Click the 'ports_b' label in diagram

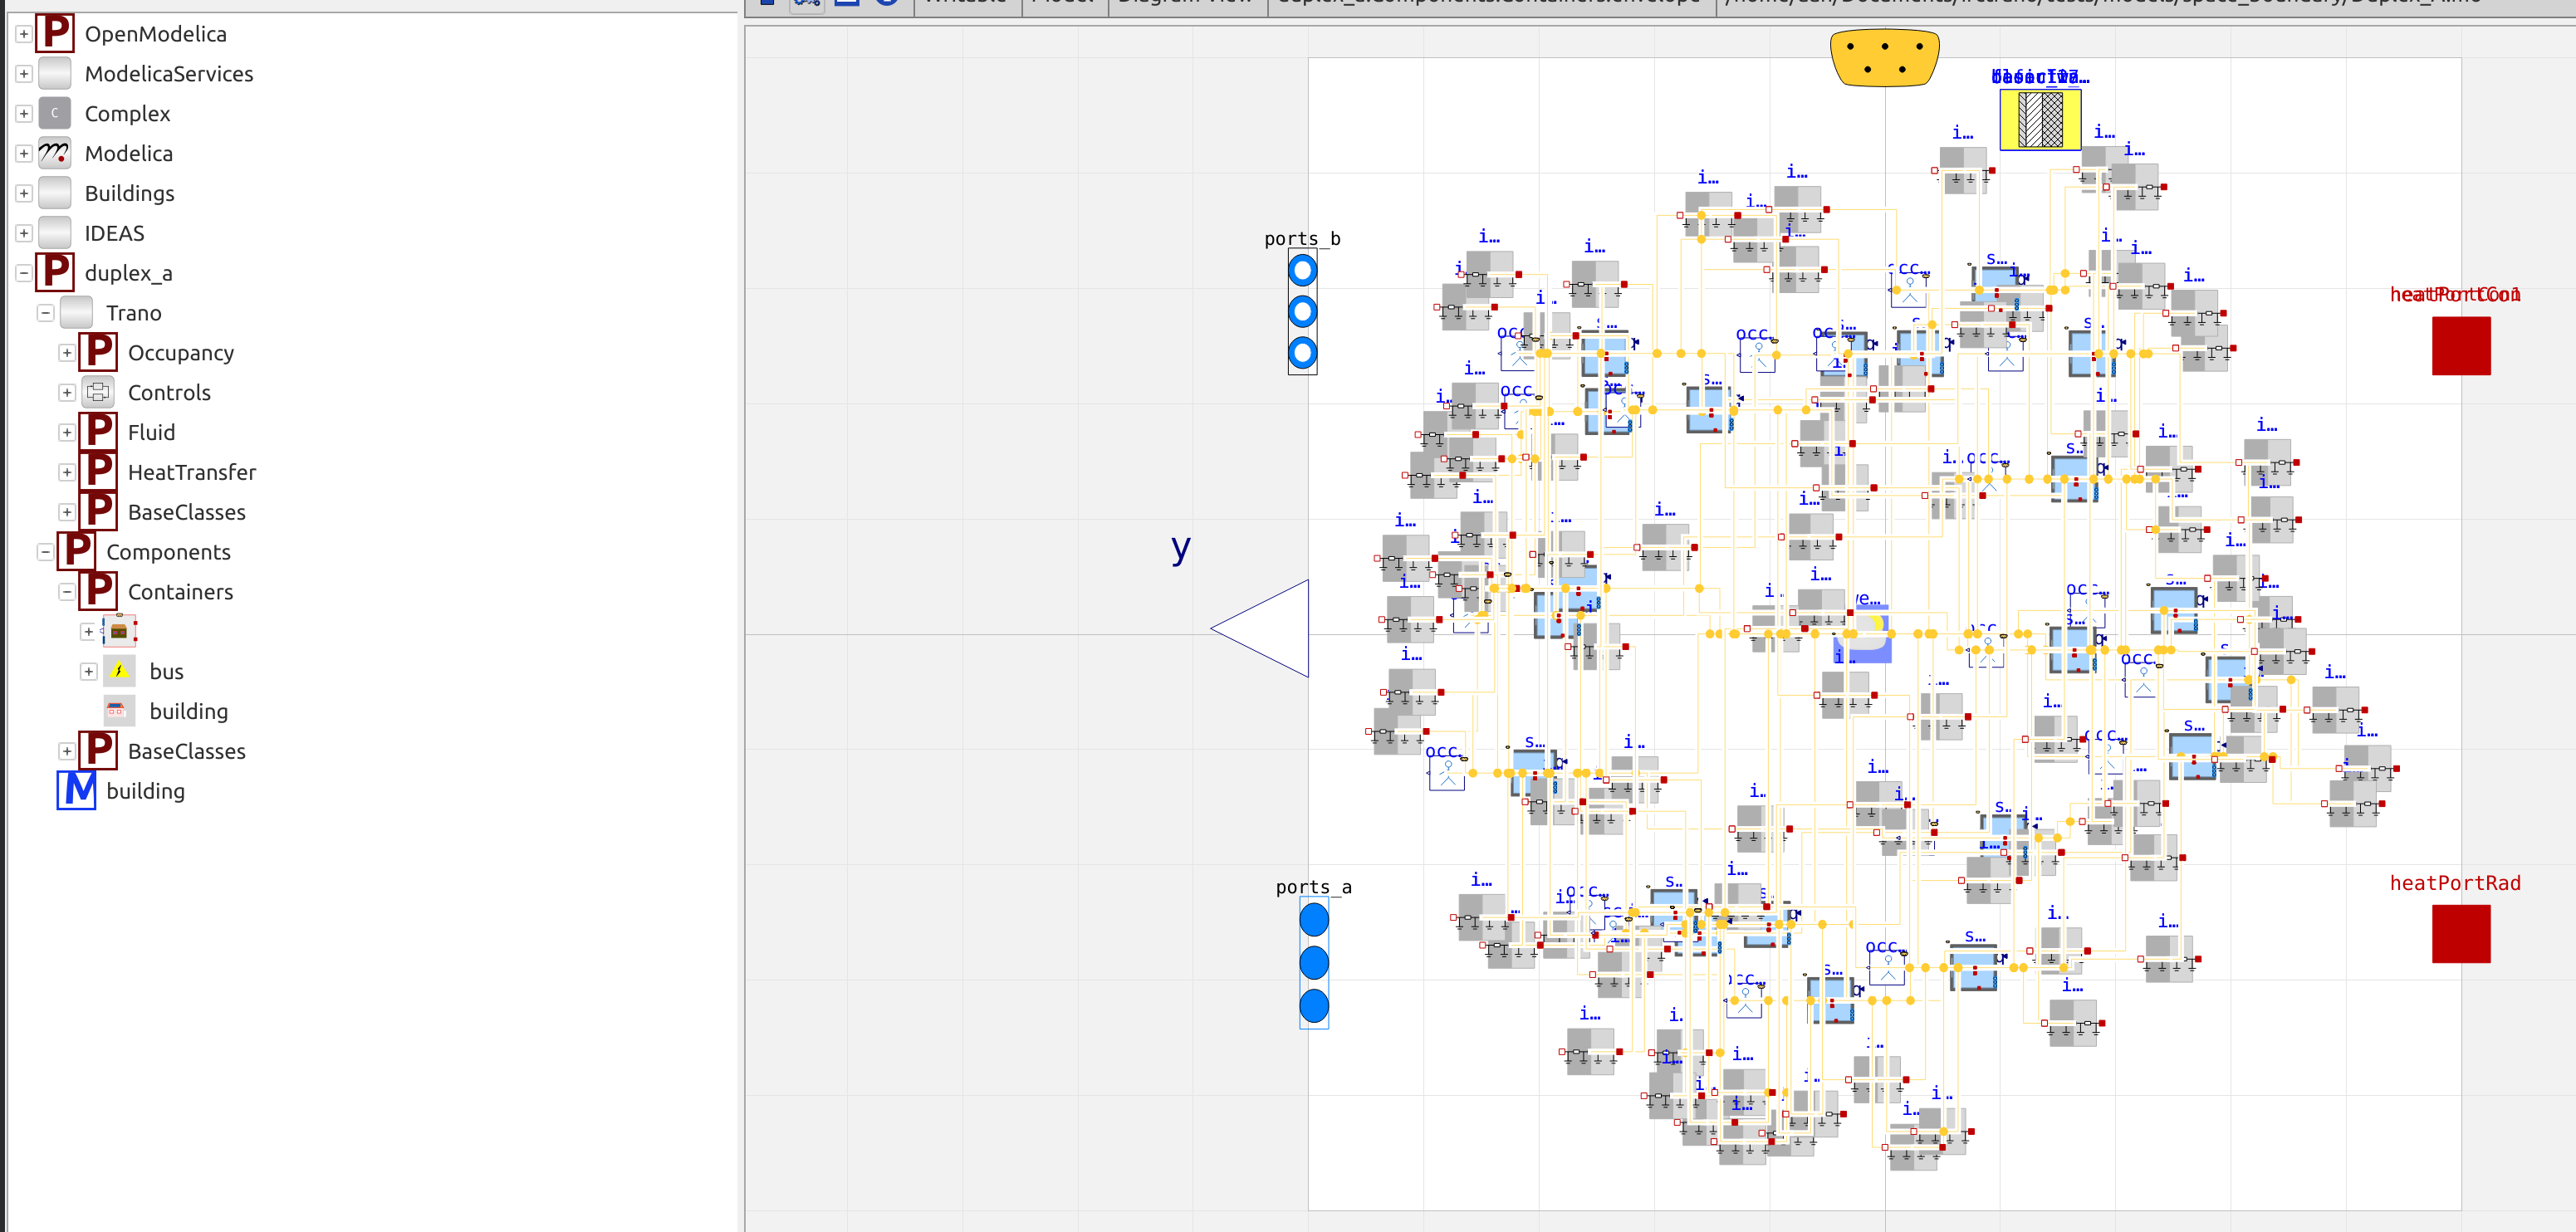tap(1302, 239)
